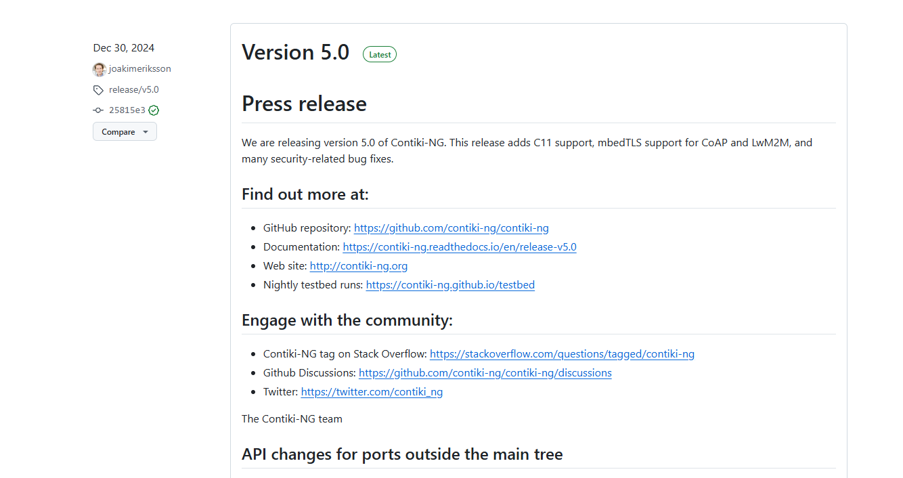The image size is (903, 478).
Task: Follow the Stack Overflow contiki-ng tag link
Action: 562,354
